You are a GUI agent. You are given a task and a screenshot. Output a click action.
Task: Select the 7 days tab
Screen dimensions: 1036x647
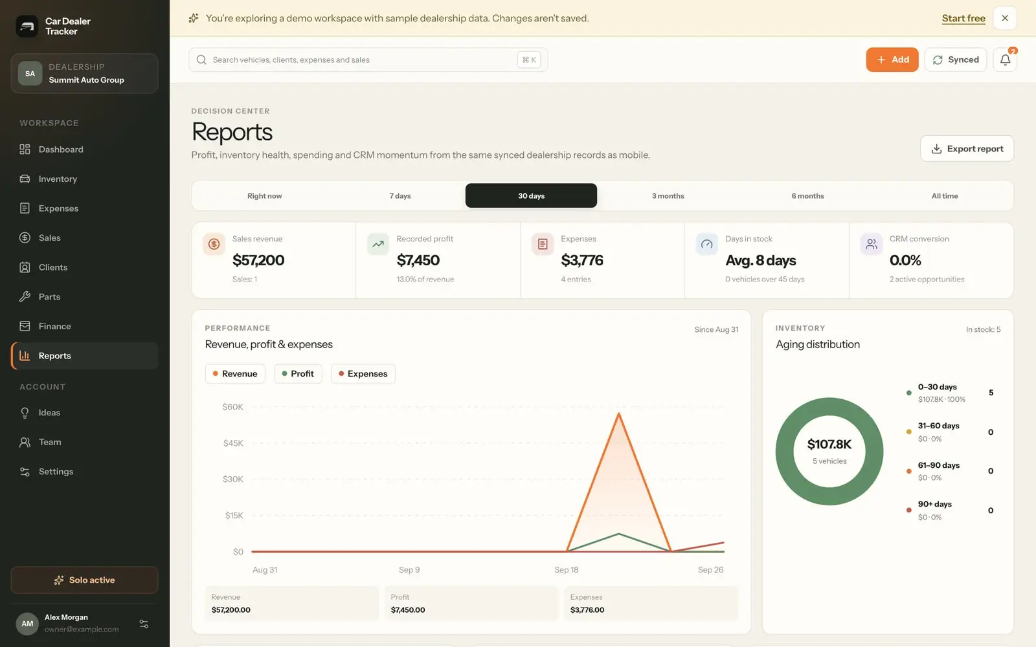click(400, 196)
